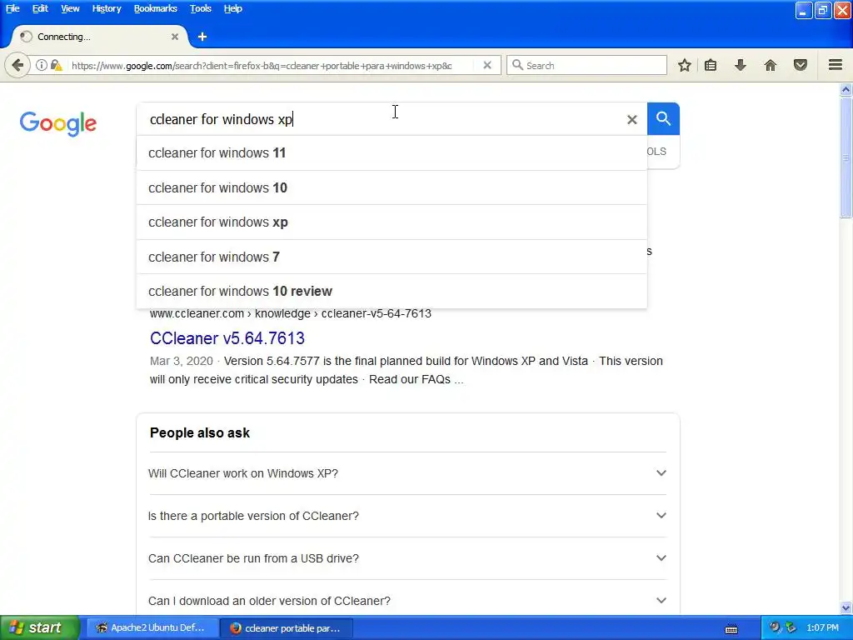853x640 pixels.
Task: Click the page scrollbar down arrow
Action: 846,607
